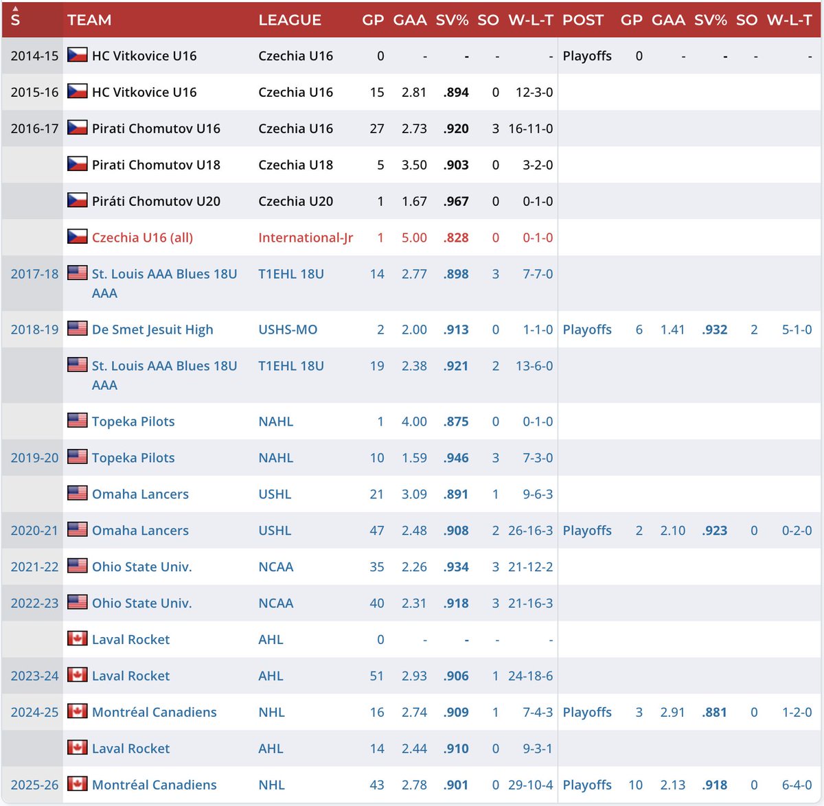The height and width of the screenshot is (806, 824).
Task: Click US flag beside Omaha Lancers 2020-21
Action: [x=77, y=530]
